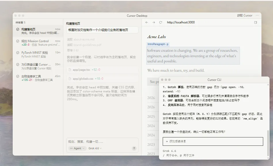Click the IntroParagraph · p element tag
273x166 pixels.
[158, 44]
